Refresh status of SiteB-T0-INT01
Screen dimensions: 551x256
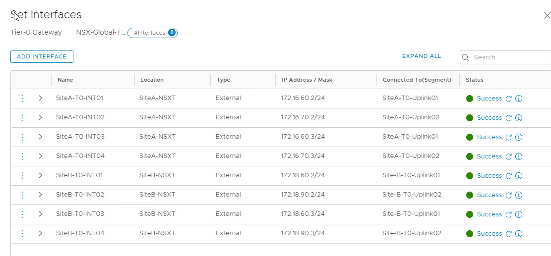coord(508,176)
